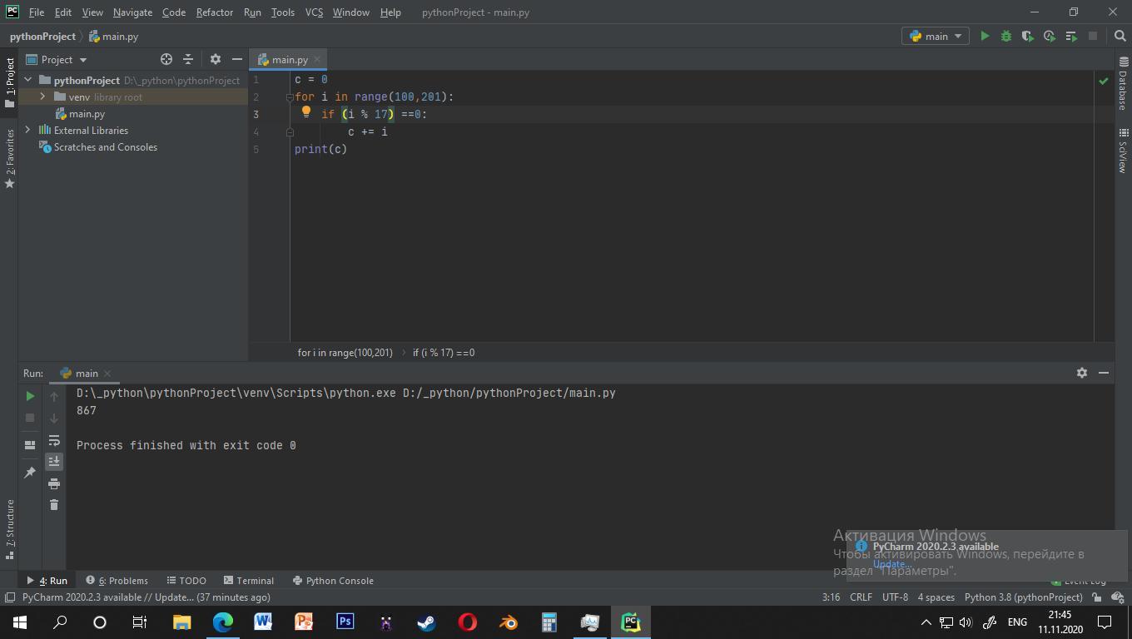This screenshot has width=1132, height=639.
Task: Start debugging with the bug icon
Action: click(x=1006, y=36)
